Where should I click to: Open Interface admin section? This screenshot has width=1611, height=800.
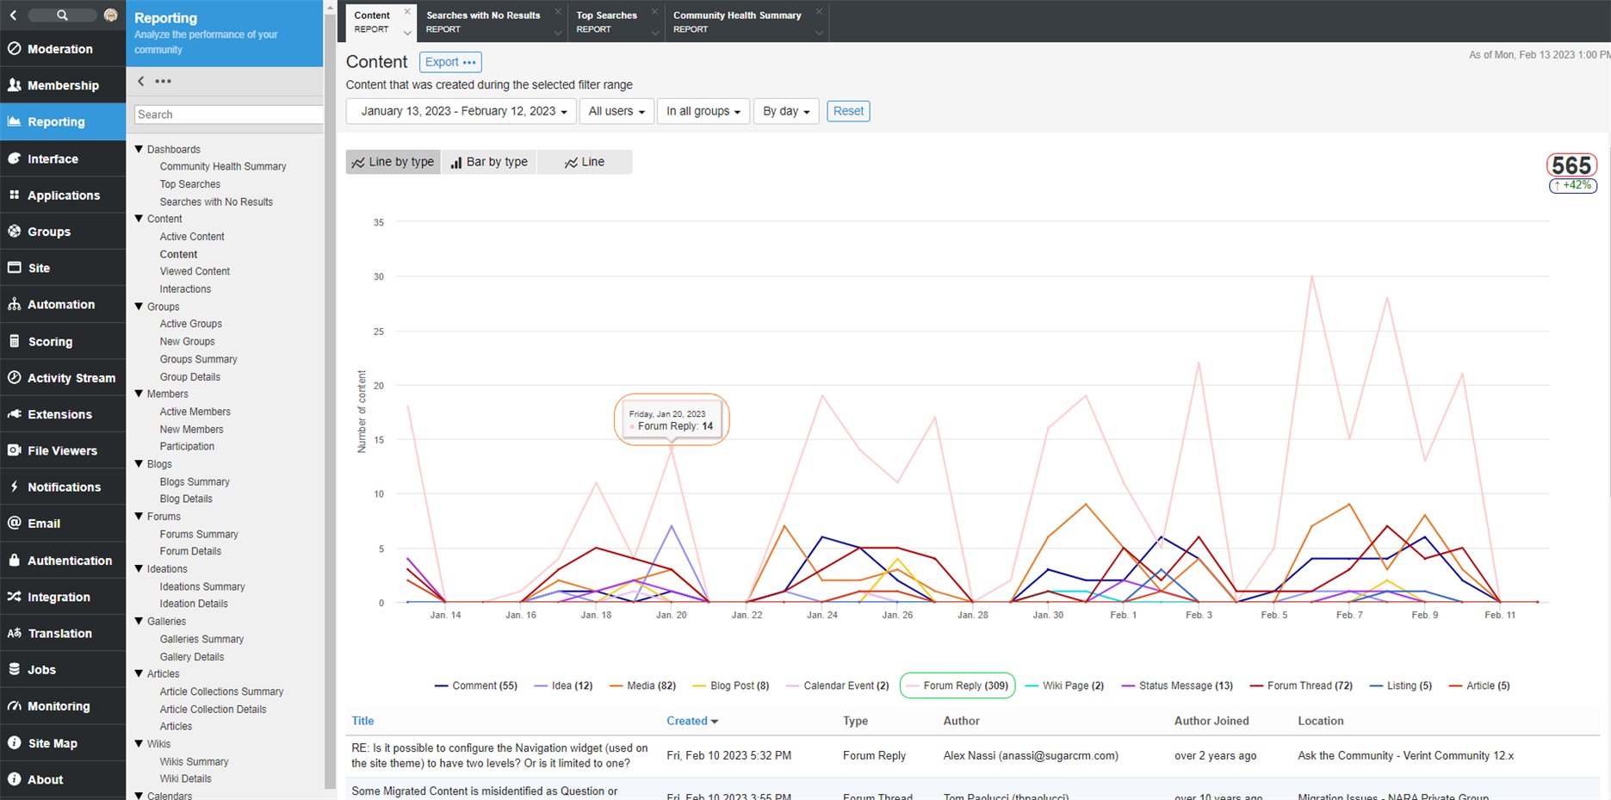click(x=62, y=158)
